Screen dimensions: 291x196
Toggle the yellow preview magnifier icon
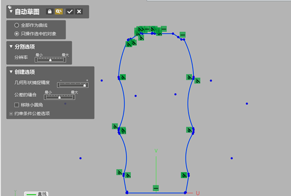point(59,12)
